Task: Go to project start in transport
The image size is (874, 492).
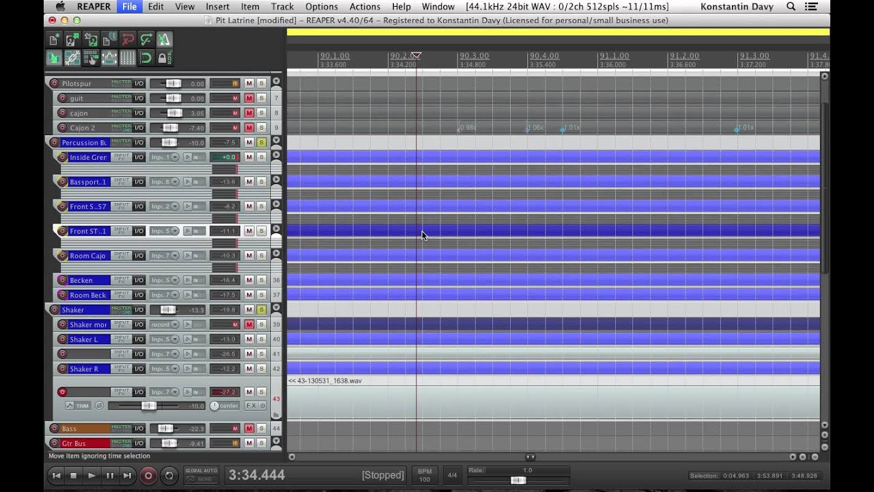Action: 57,476
